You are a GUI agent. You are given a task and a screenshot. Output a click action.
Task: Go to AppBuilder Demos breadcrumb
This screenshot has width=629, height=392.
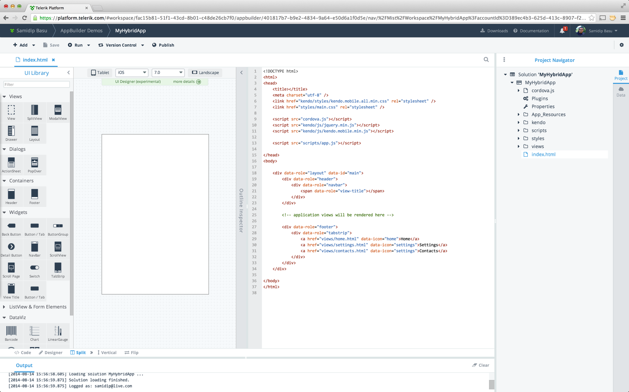coord(82,31)
